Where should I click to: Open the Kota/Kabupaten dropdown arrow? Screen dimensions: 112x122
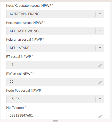click(100, 14)
